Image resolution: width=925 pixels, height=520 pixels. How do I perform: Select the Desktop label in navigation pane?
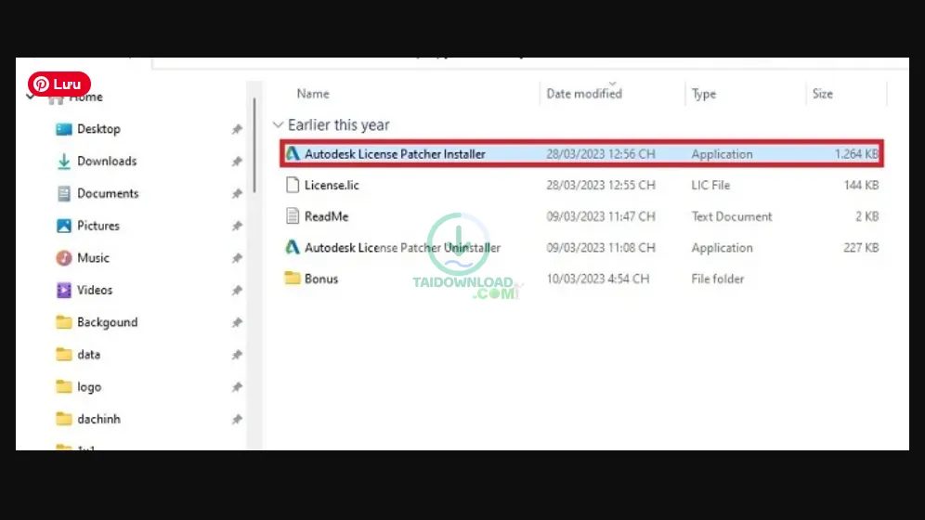(x=98, y=129)
